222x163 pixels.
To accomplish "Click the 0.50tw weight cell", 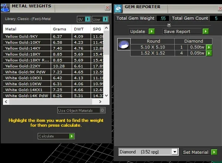I will point(197,47).
